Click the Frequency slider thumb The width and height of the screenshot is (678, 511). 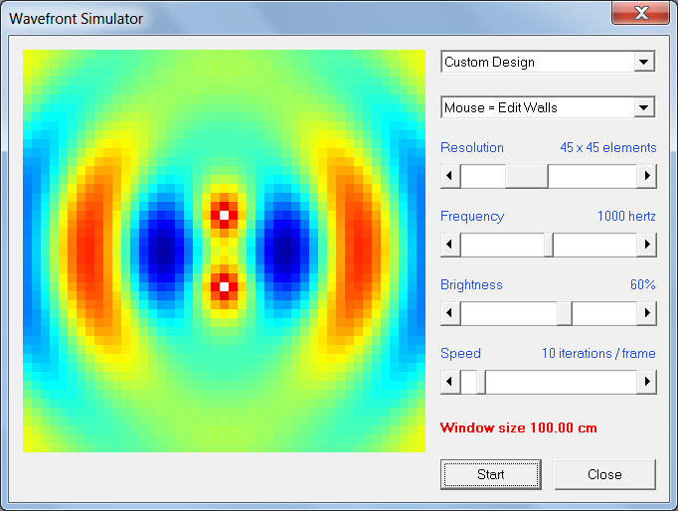(x=549, y=245)
